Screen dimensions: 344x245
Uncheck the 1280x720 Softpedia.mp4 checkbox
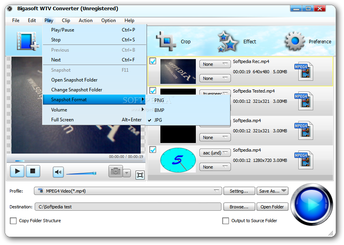153,150
